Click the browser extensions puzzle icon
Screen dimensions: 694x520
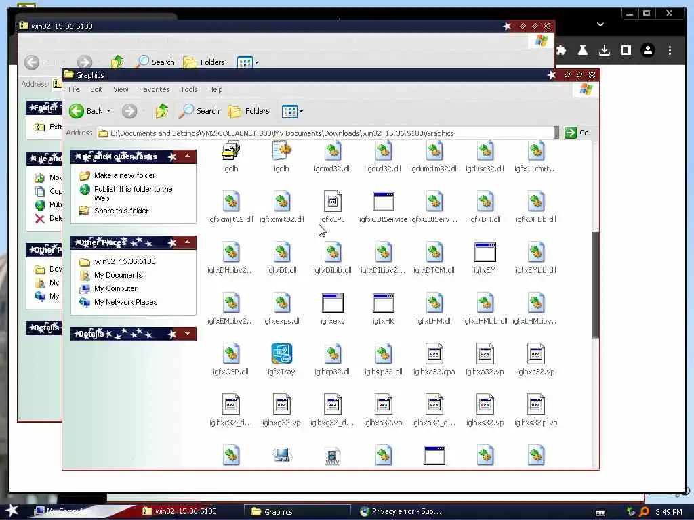[x=561, y=50]
